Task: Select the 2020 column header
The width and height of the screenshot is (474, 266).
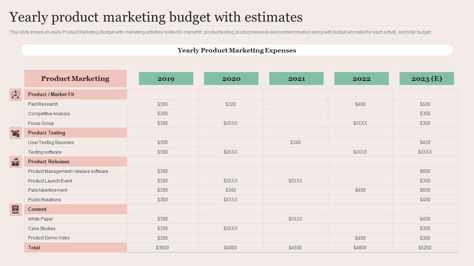Action: coord(231,79)
